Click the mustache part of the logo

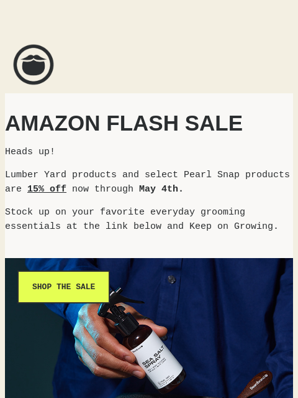(x=34, y=58)
